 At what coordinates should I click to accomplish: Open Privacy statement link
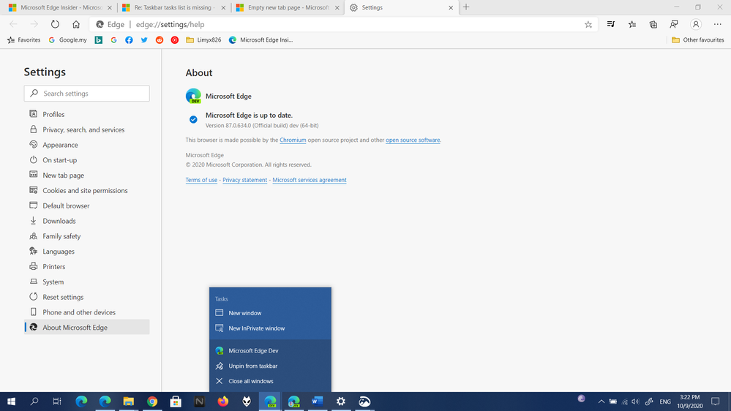pyautogui.click(x=244, y=180)
